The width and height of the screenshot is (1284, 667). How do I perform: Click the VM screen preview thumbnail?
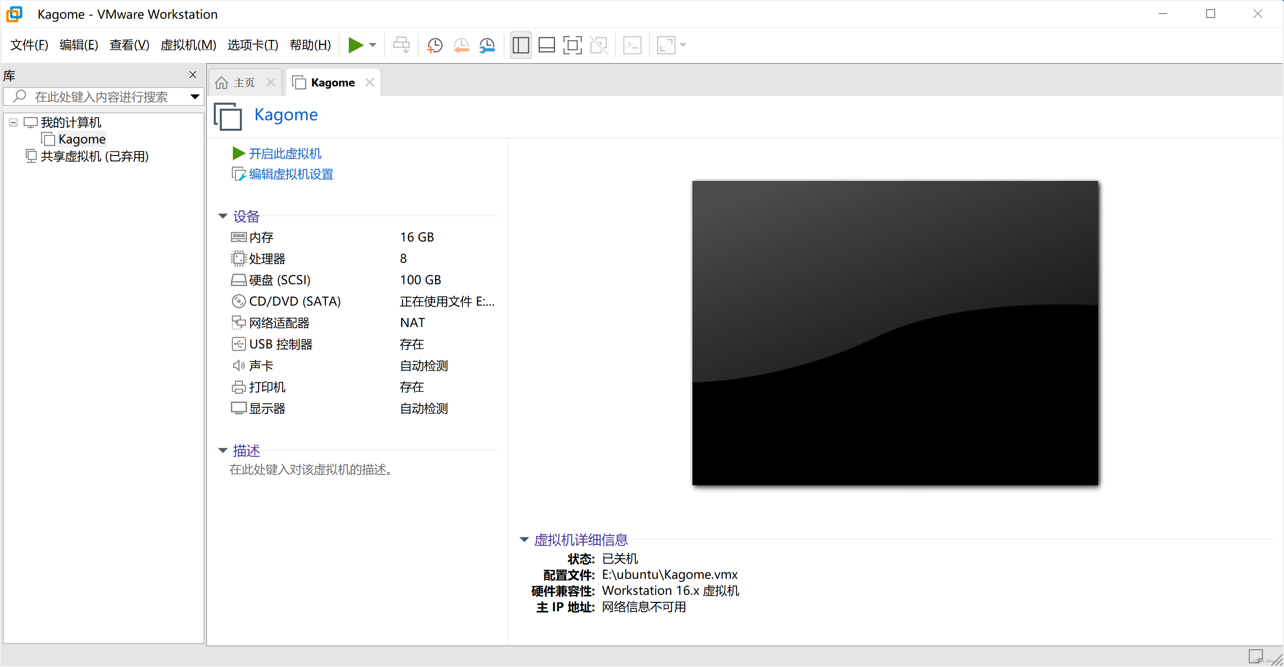(x=895, y=333)
